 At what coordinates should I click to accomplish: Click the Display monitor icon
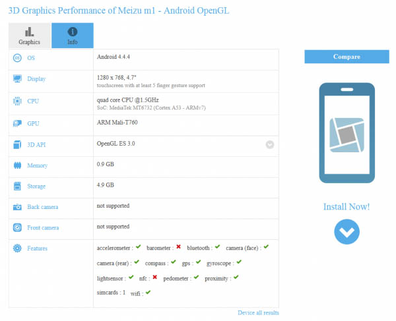point(17,78)
